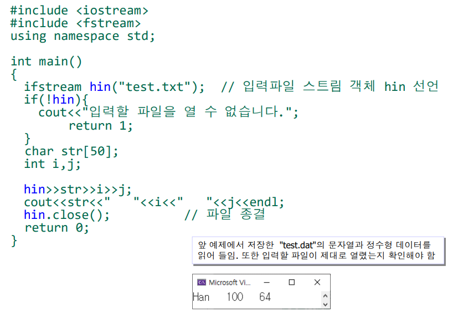Click the "using namespace std;" line
Screen dimensions: 473x317
coord(83,36)
